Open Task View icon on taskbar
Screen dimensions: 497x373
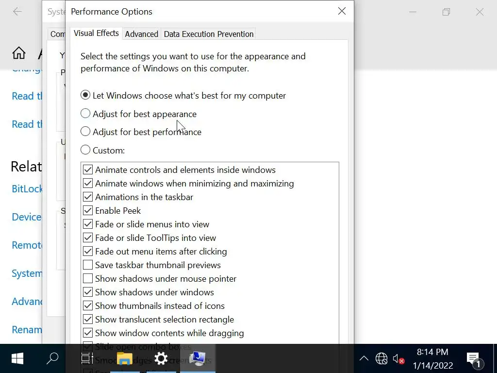[87, 359]
